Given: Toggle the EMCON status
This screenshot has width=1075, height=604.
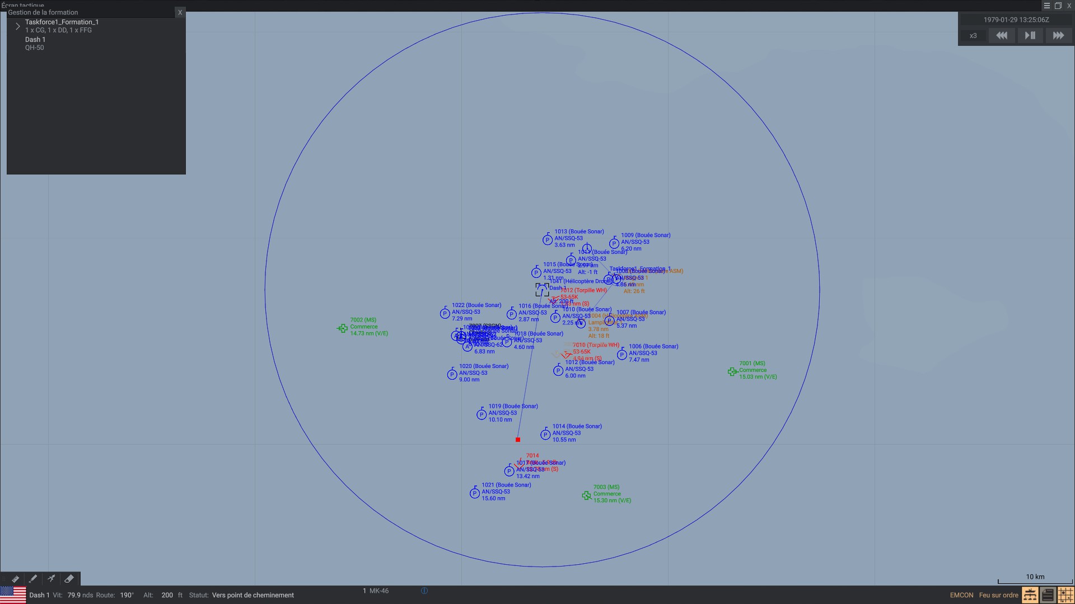Looking at the screenshot, I should (961, 595).
